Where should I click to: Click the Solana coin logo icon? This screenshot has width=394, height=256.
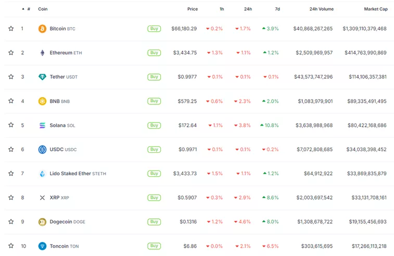tap(42, 125)
